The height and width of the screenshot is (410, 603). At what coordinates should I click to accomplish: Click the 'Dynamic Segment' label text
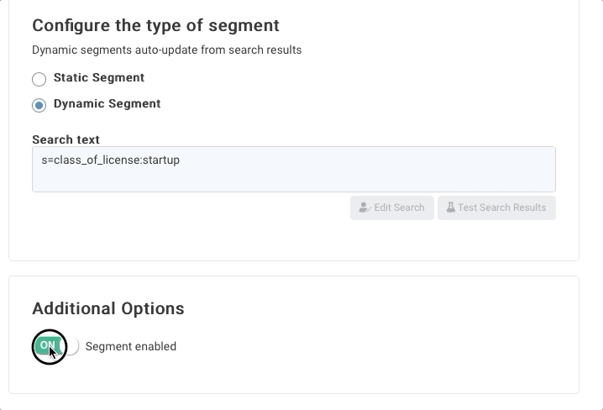(x=107, y=103)
